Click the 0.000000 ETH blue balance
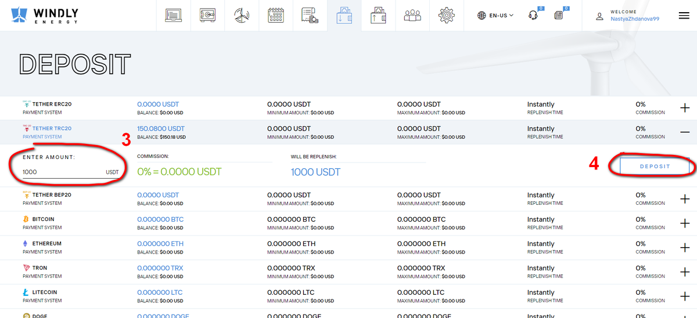Viewport: 697px width, 318px height. click(160, 244)
